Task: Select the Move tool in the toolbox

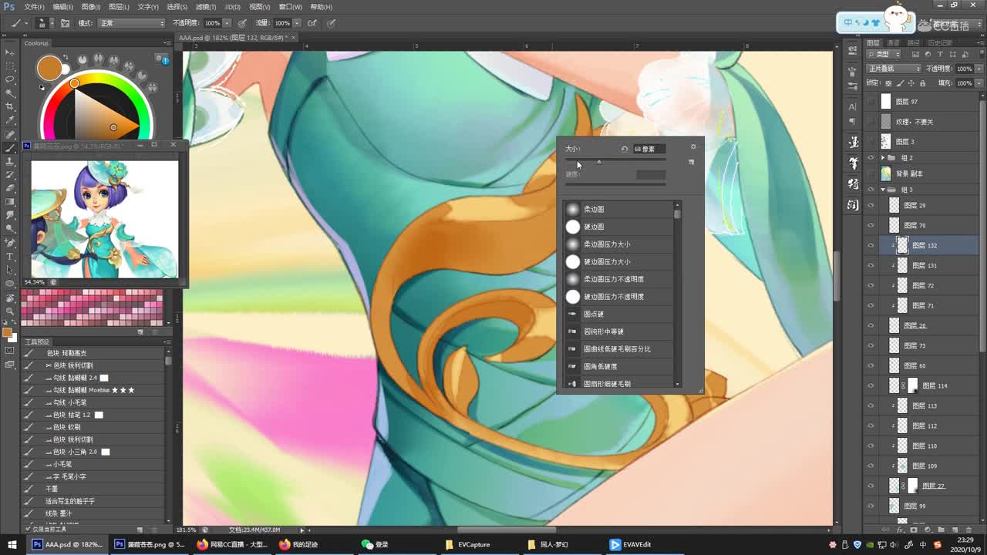Action: click(x=10, y=52)
